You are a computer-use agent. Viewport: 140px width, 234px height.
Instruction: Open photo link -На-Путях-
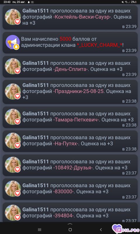point(66,144)
